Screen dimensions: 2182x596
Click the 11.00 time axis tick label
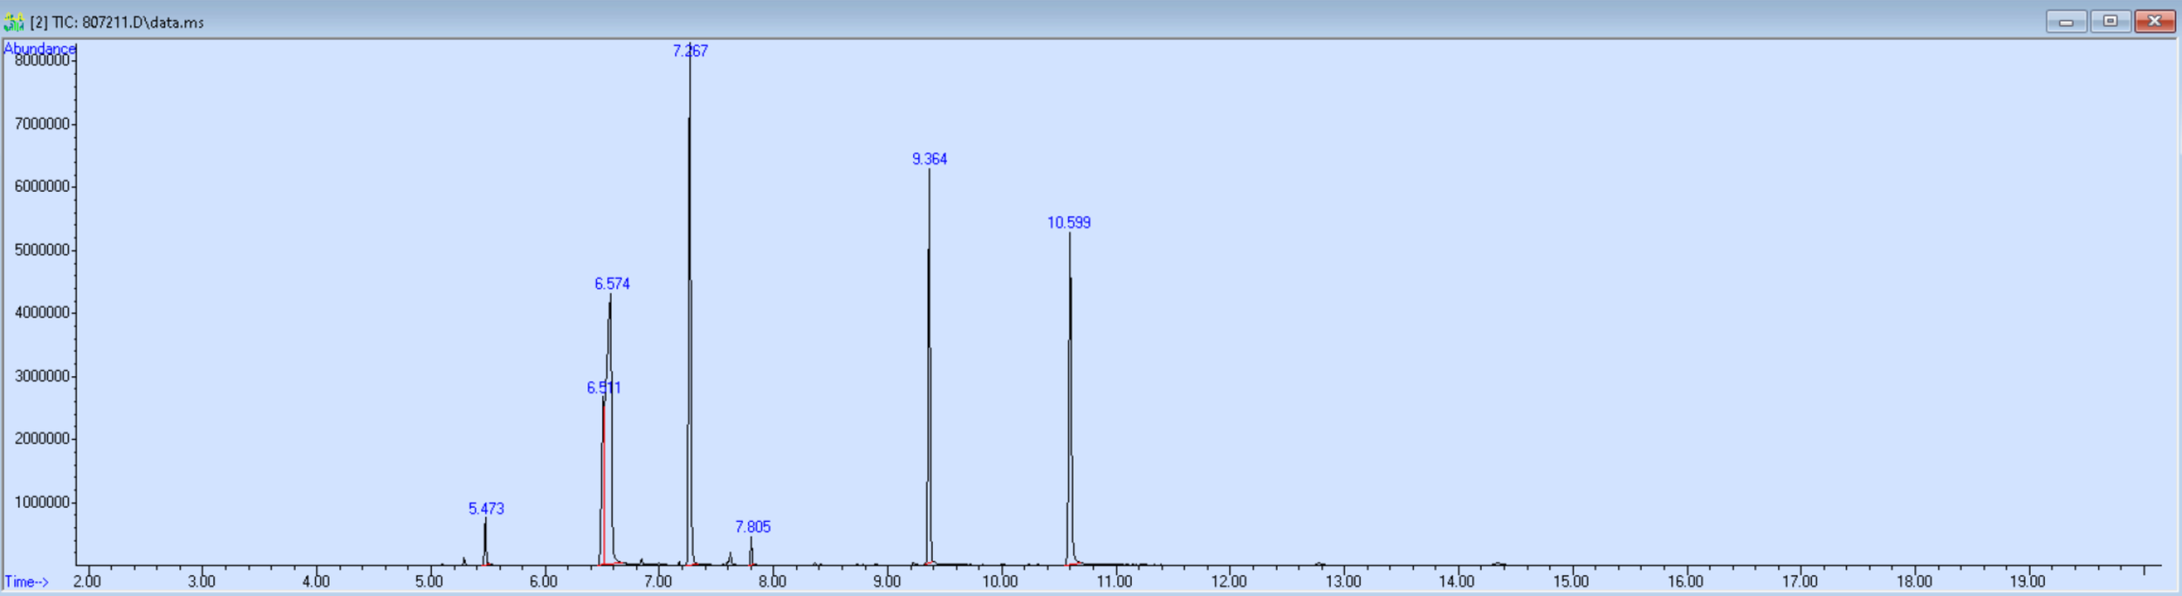(x=1115, y=582)
